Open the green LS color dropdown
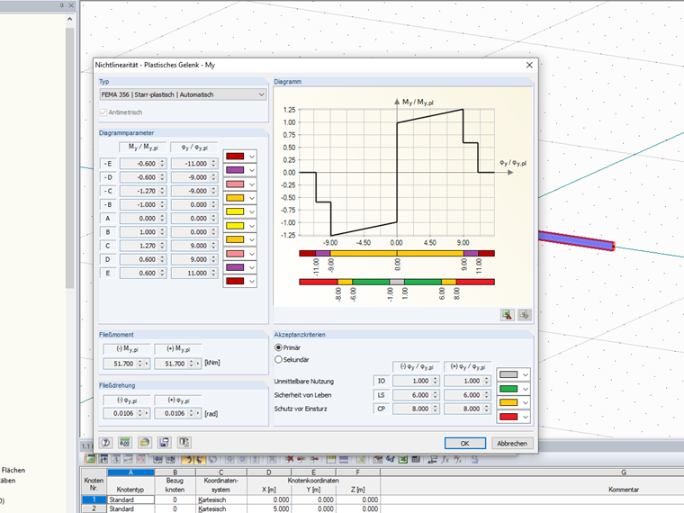This screenshot has height=513, width=684. (526, 389)
